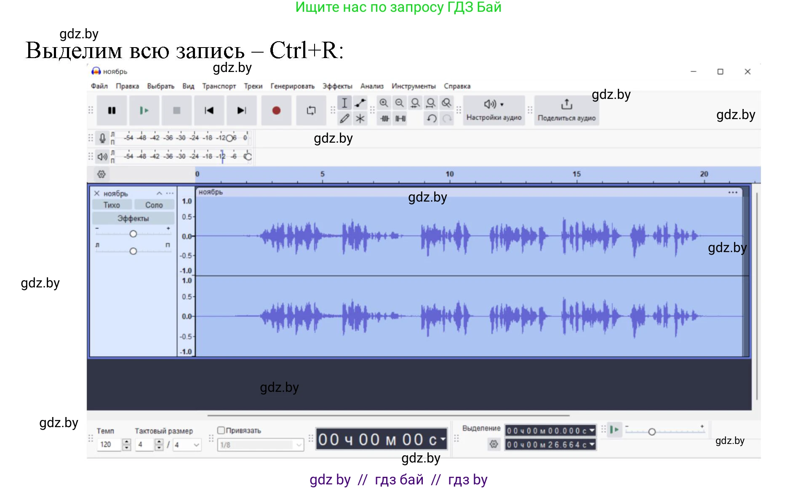Open the Эффекты menu
The width and height of the screenshot is (798, 489).
pyautogui.click(x=337, y=86)
